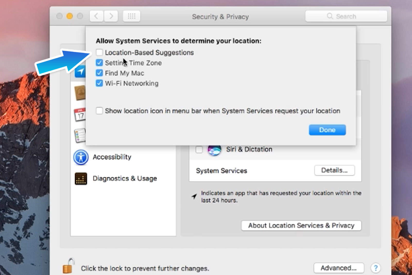This screenshot has height=275, width=412.
Task: Uncheck Wi-Fi Networking
Action: [99, 83]
